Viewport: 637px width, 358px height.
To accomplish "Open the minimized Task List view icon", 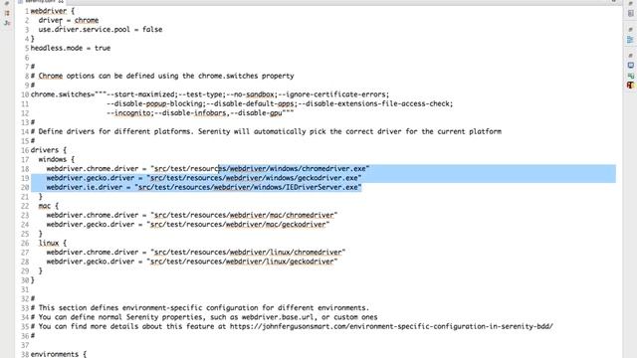I will coord(630,13).
